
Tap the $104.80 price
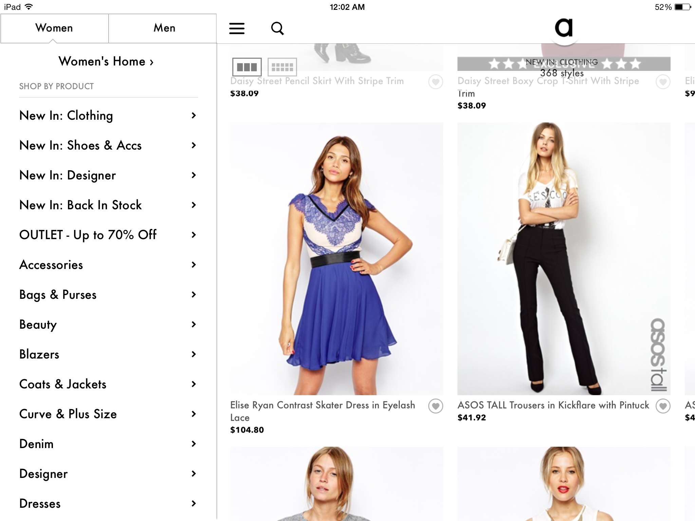click(247, 430)
